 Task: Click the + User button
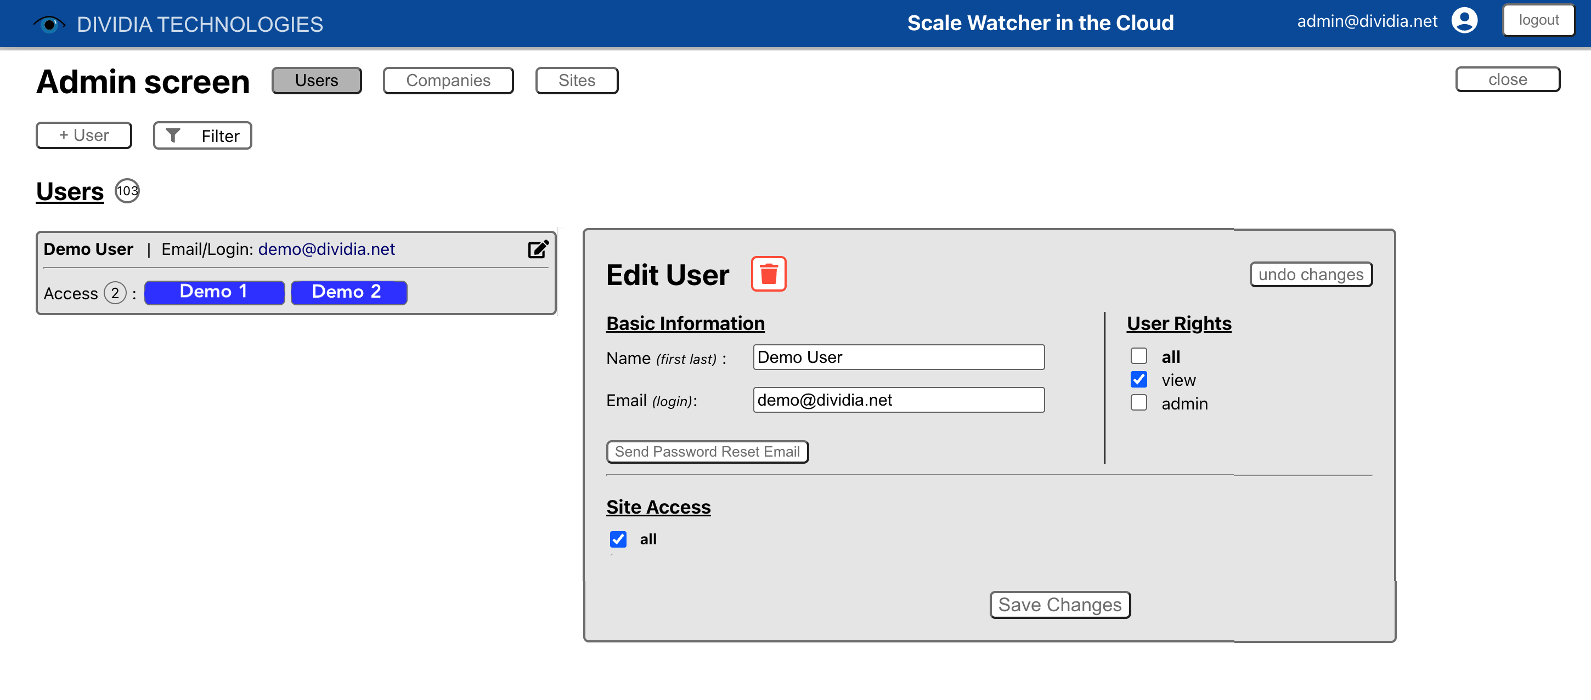tap(83, 135)
